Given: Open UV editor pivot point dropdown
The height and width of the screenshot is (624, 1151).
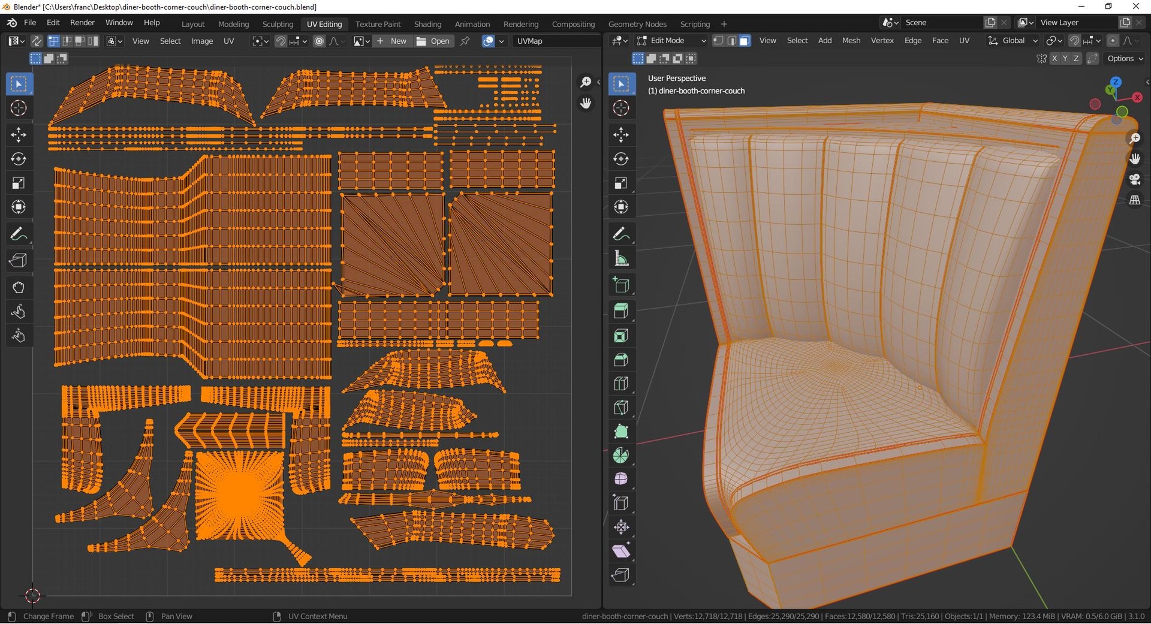Looking at the screenshot, I should point(260,41).
